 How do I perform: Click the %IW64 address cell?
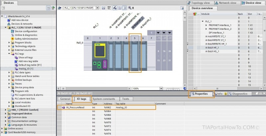(x=109, y=111)
